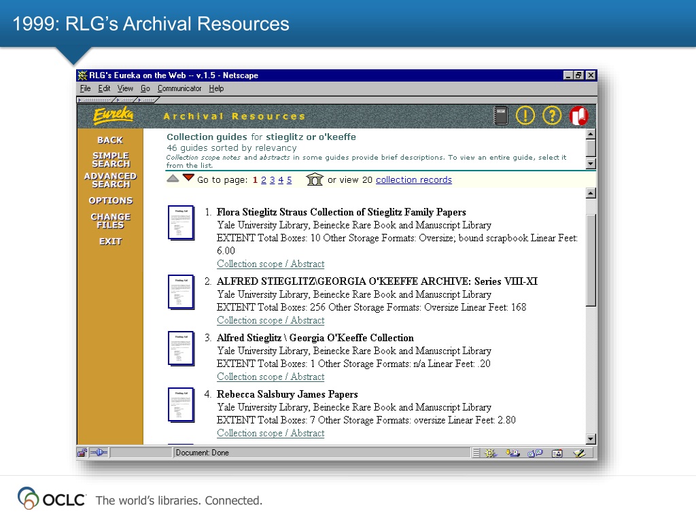Open finding aid icon for Series VIII-XI archive
The image size is (696, 522).
(x=181, y=292)
